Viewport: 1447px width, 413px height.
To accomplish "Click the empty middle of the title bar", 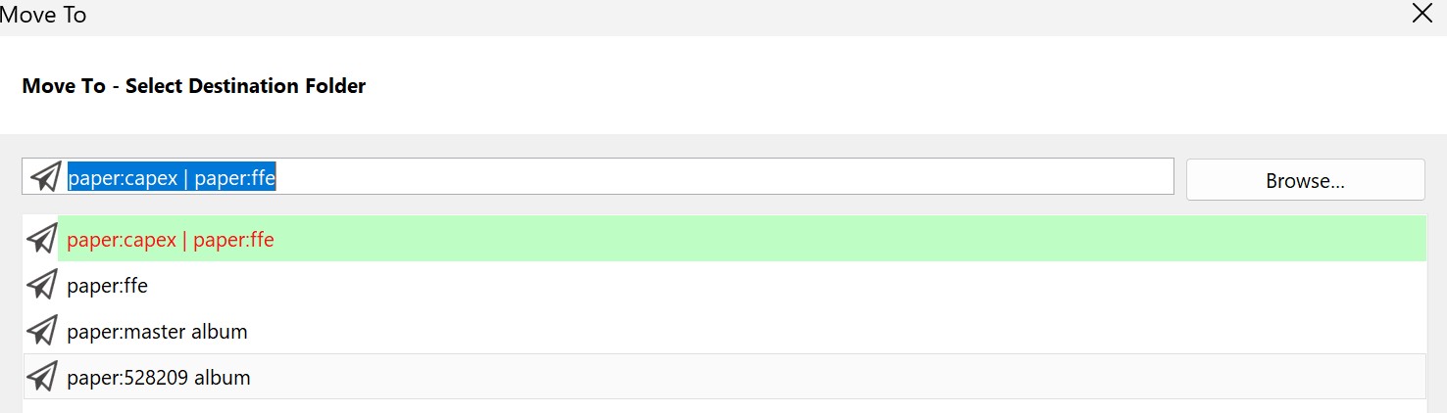I will [725, 15].
